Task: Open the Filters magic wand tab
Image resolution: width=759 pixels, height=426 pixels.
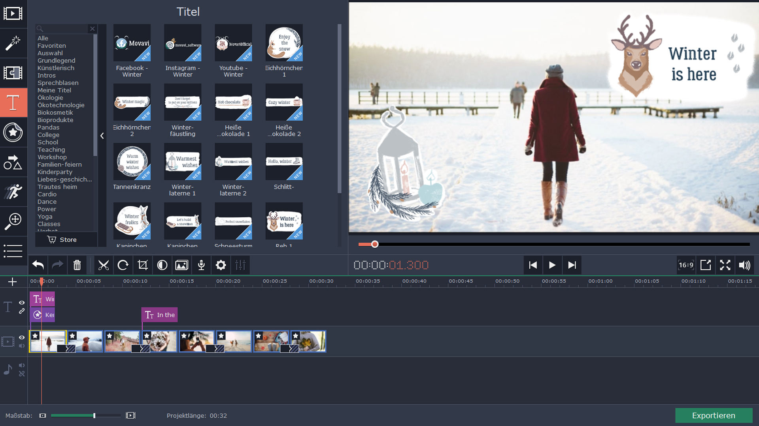Action: [x=13, y=43]
